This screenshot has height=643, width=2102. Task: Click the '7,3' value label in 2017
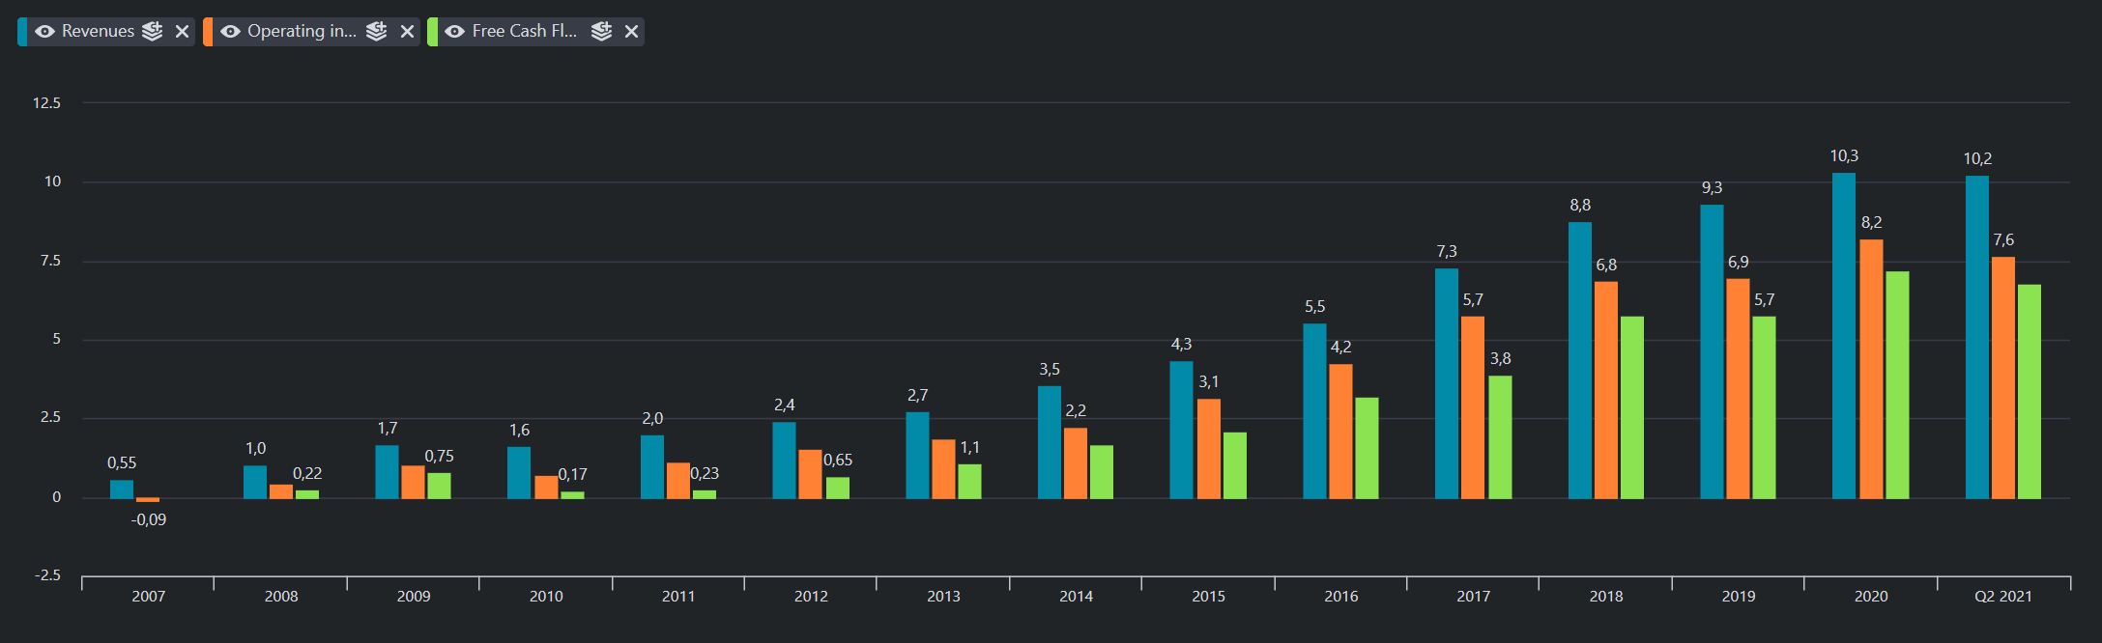[x=1447, y=251]
